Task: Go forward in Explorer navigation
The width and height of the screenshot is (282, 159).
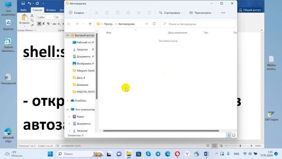Action: click(77, 24)
